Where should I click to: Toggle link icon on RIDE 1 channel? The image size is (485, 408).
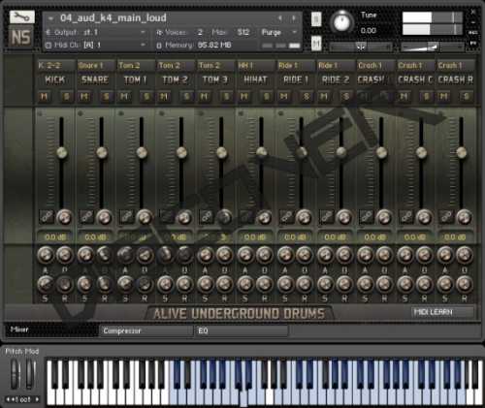pos(286,217)
